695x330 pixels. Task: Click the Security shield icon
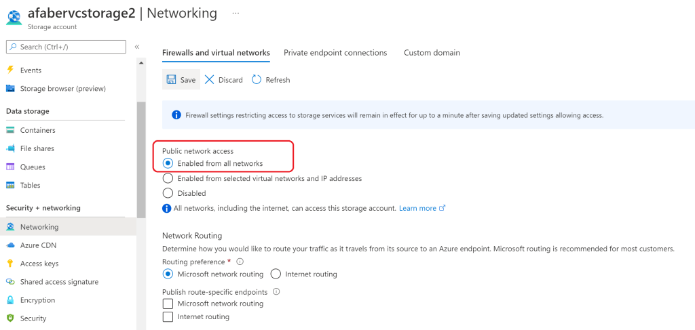(x=10, y=318)
